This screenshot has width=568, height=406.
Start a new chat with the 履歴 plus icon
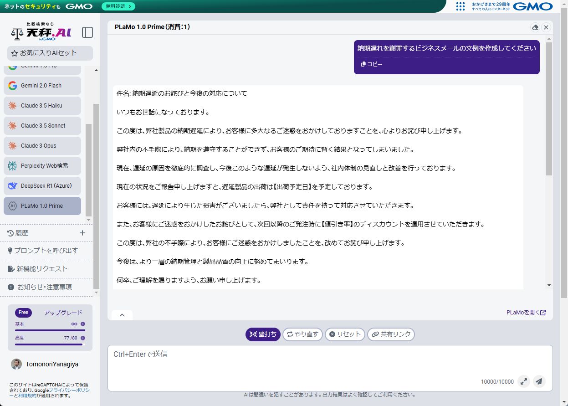click(82, 232)
